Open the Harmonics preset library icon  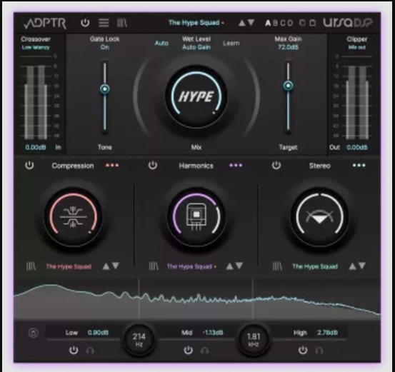click(154, 266)
